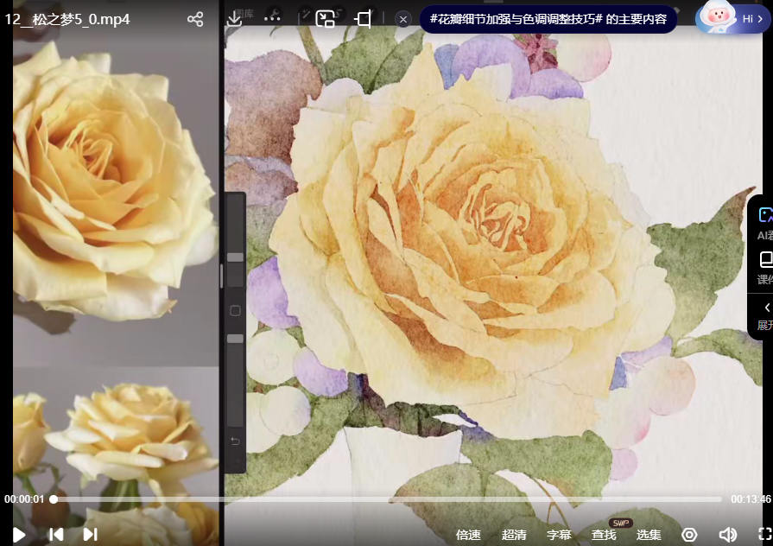Screen dimensions: 773x546
Task: Click the circular target icon in player bar
Action: pos(689,535)
